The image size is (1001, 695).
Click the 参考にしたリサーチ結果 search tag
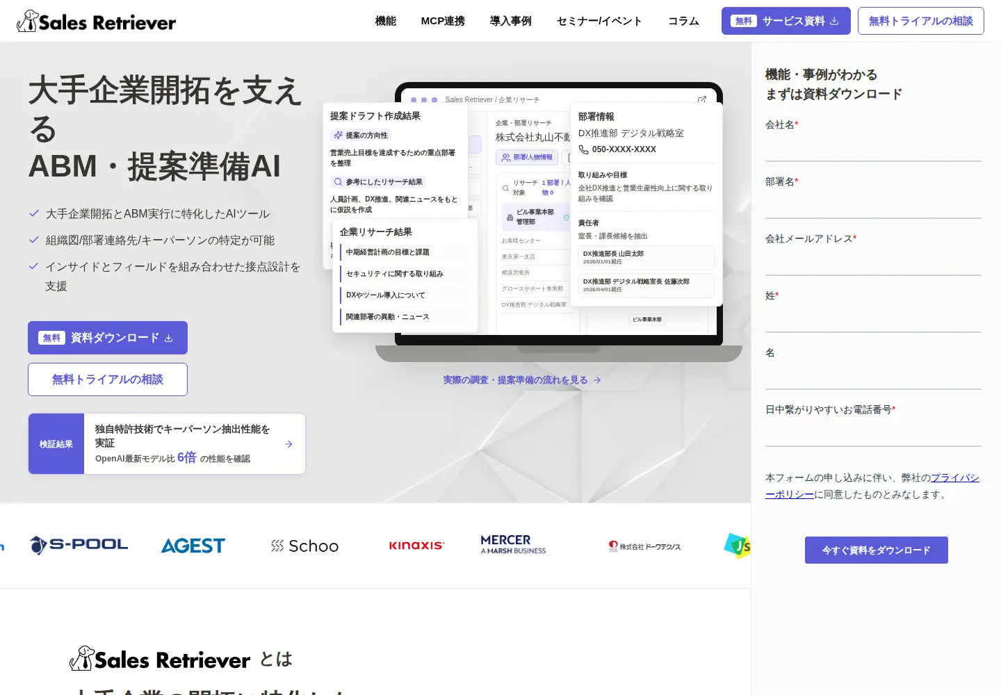pyautogui.click(x=377, y=182)
